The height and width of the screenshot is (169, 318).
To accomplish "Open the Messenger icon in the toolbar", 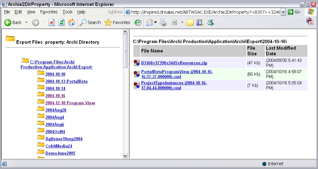I will pyautogui.click(x=210, y=22).
